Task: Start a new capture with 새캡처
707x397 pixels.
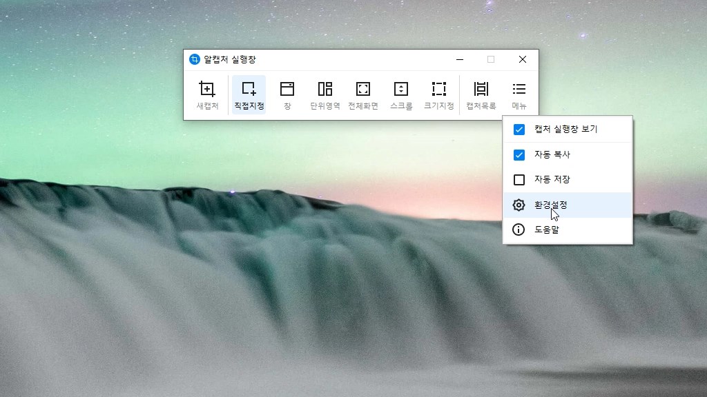Action: [207, 95]
